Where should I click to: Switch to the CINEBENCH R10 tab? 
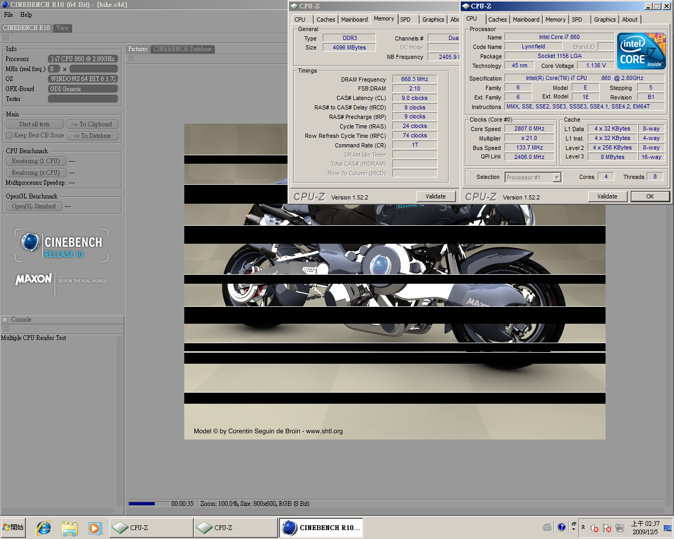26,28
